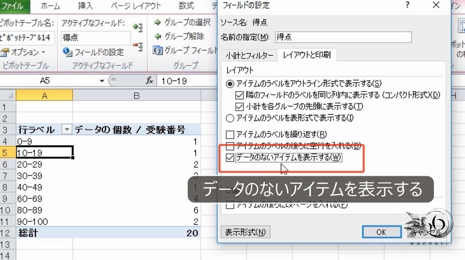Image resolution: width=465 pixels, height=260 pixels.
Task: Click cell with 0-9 label
Action: click(45, 142)
